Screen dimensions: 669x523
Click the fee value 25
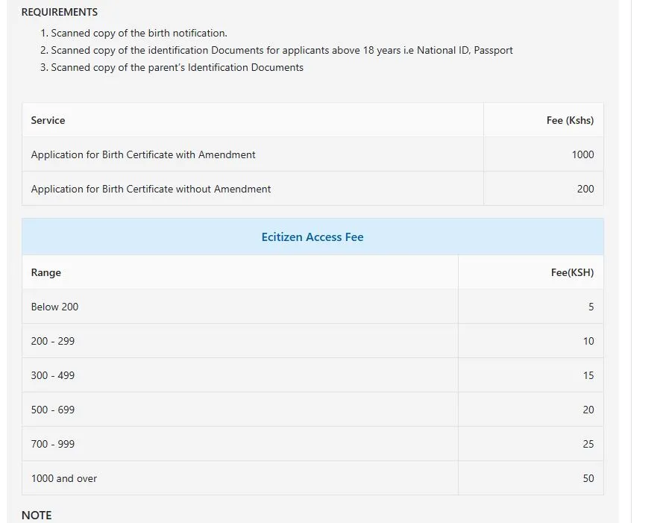(x=588, y=444)
